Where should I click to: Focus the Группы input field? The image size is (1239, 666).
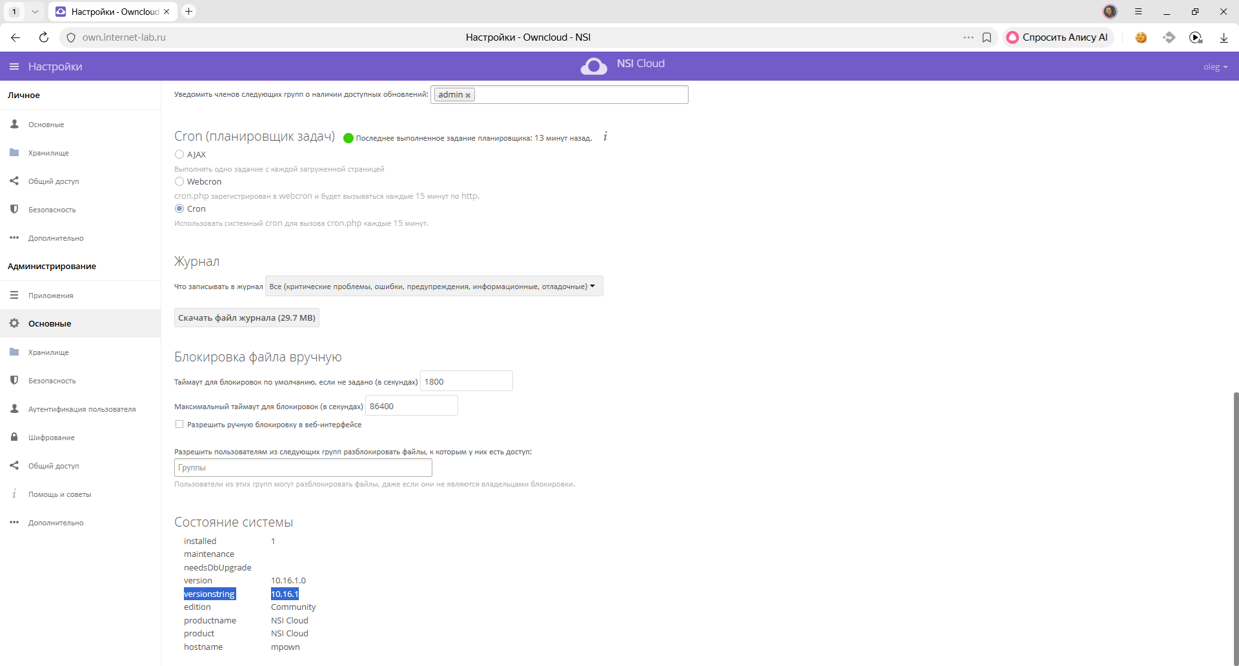point(303,468)
